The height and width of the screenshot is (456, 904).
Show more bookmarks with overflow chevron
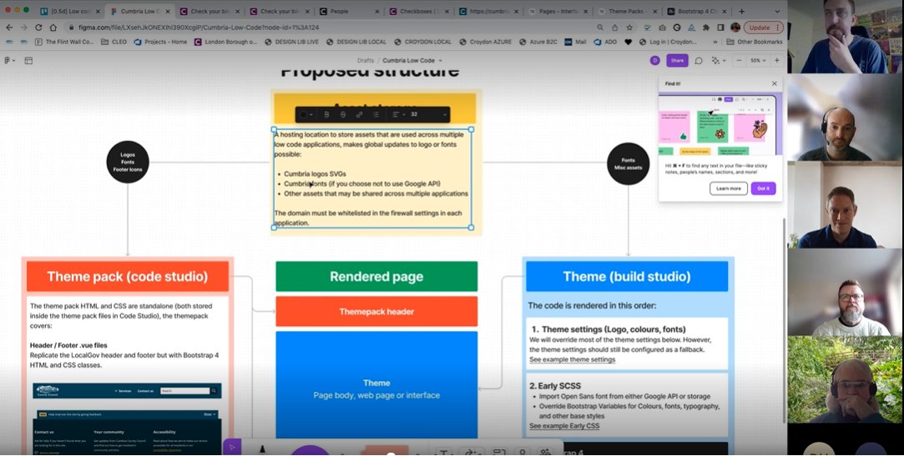(x=715, y=42)
